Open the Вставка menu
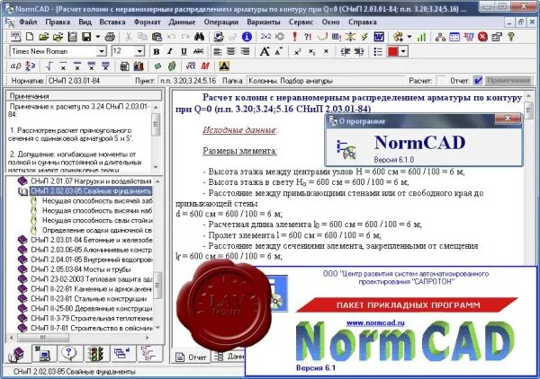Image resolution: width=540 pixels, height=379 pixels. pos(112,22)
